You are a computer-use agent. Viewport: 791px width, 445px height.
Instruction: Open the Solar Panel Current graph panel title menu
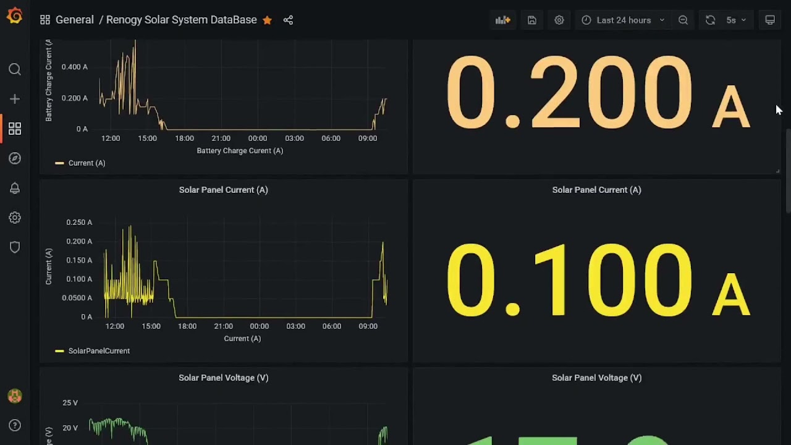click(x=223, y=190)
